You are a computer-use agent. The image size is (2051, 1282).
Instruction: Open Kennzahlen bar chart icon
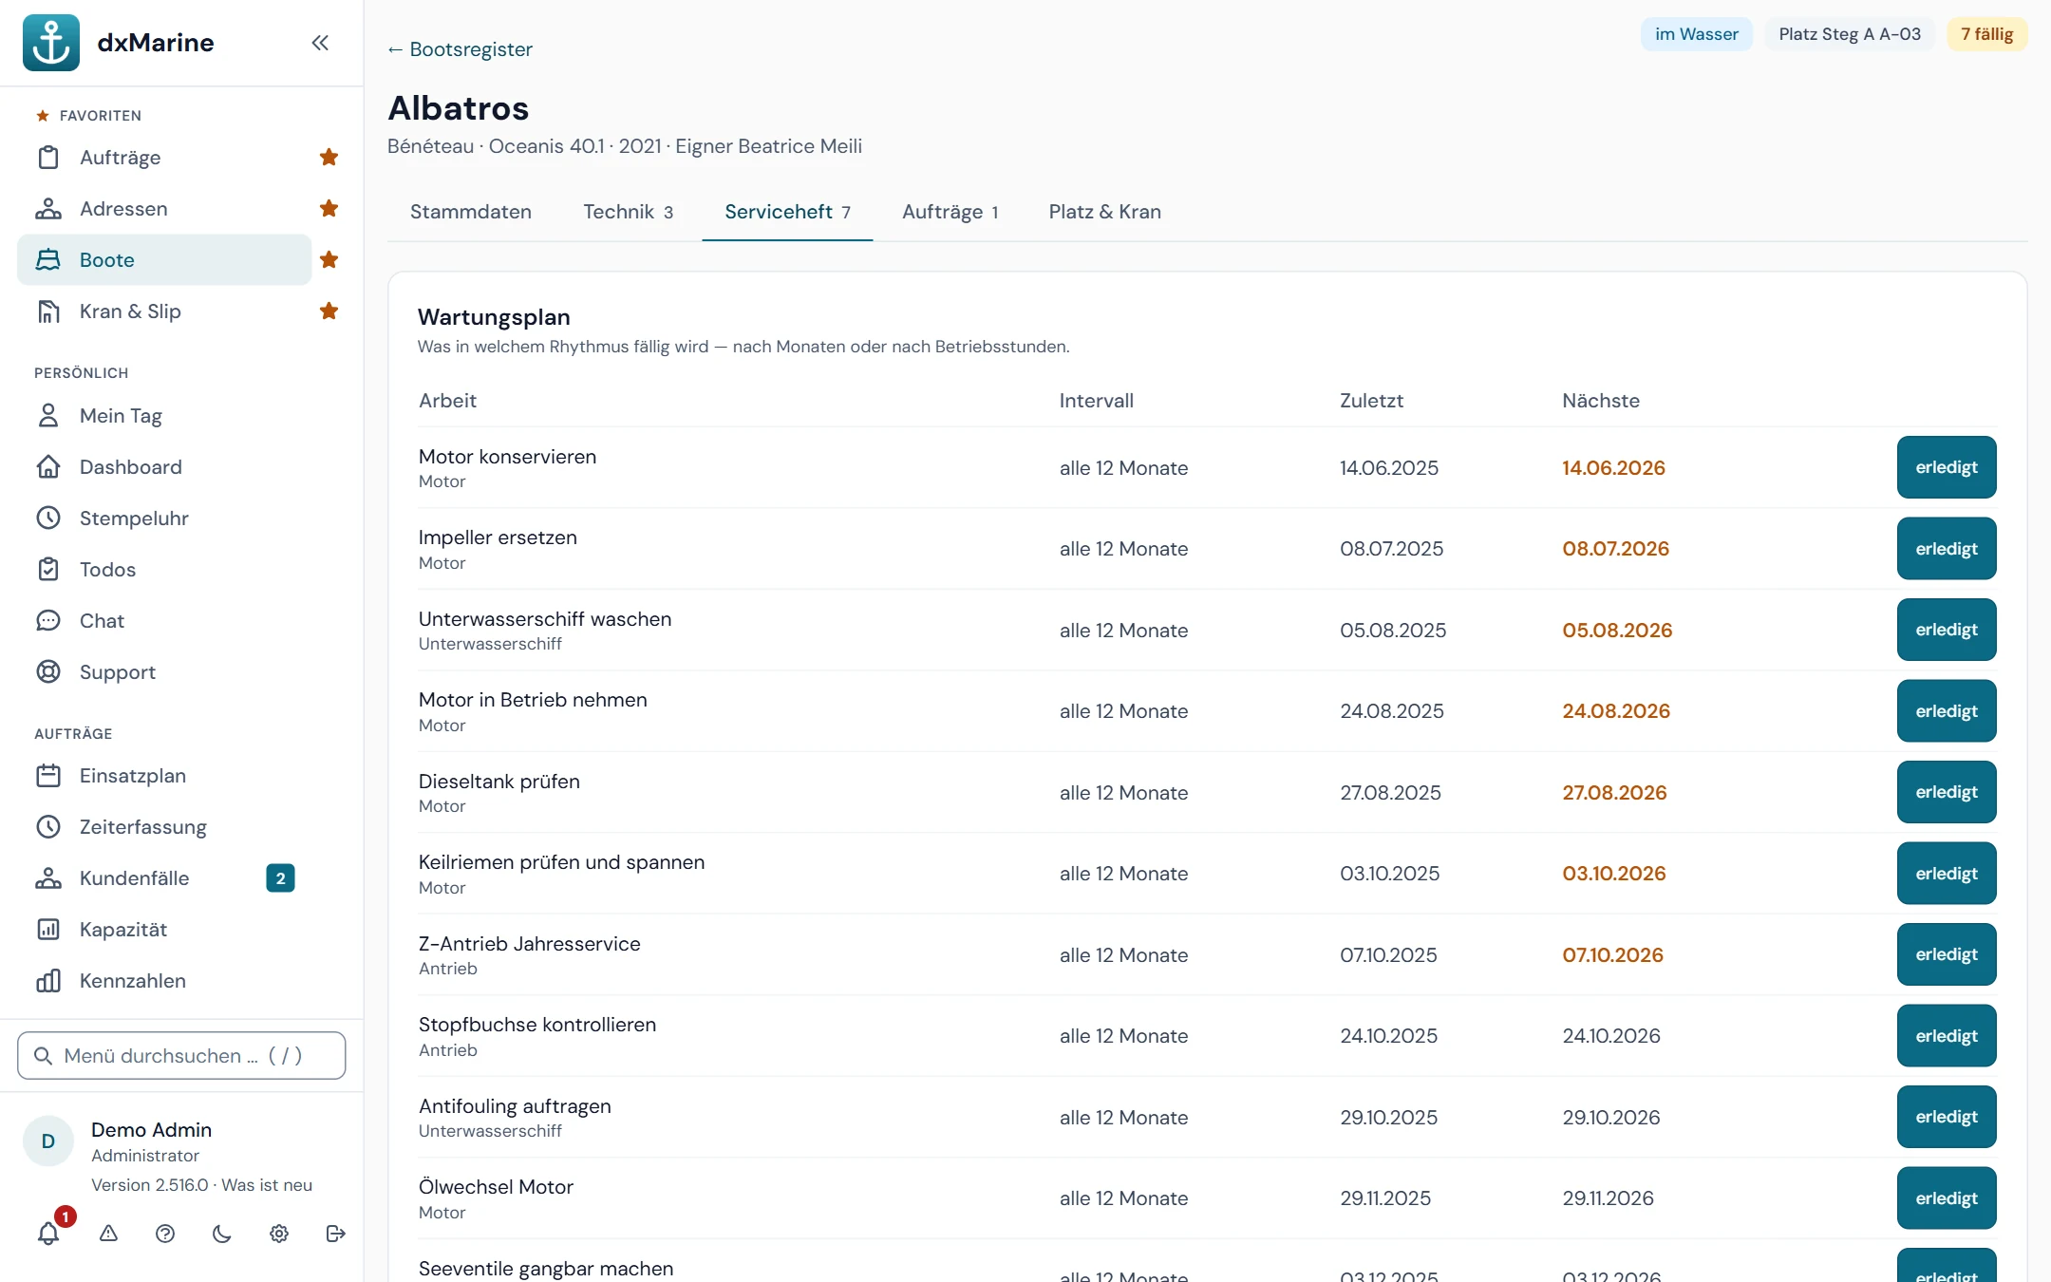coord(48,981)
